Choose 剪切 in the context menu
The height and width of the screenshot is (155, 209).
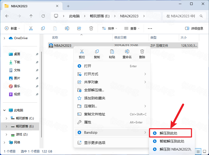(82, 54)
